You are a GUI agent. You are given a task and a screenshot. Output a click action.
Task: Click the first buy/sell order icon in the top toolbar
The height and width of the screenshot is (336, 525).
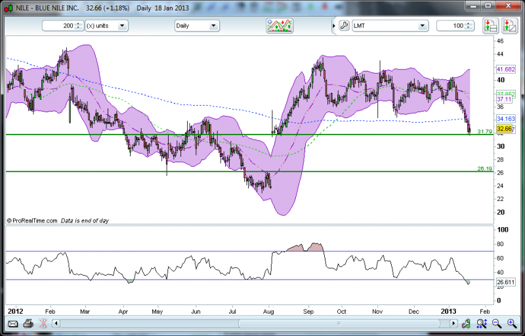coord(490,26)
